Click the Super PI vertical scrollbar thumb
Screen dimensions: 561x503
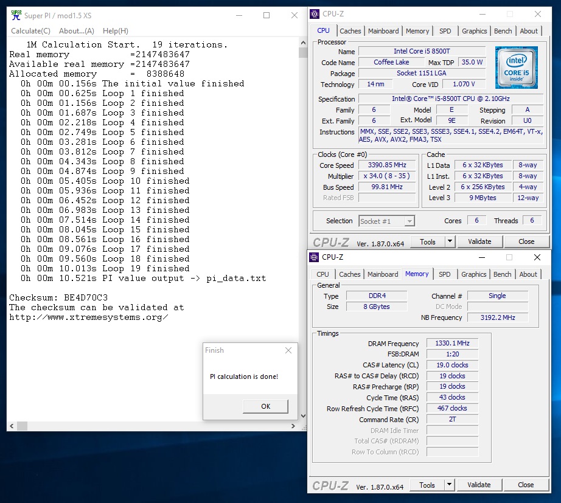(x=303, y=52)
